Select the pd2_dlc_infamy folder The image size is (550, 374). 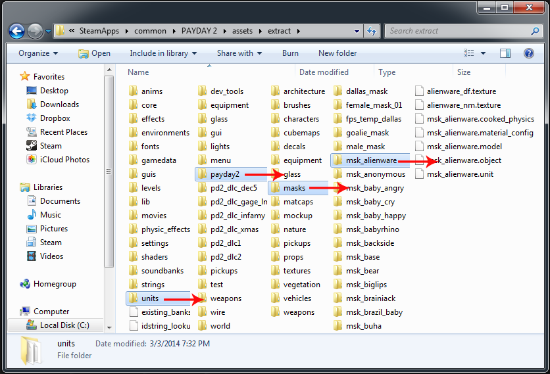tap(232, 216)
